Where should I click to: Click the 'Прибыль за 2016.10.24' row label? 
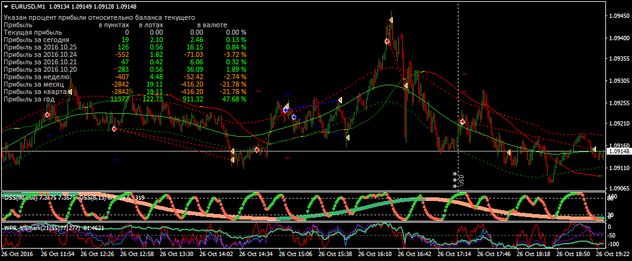(x=40, y=54)
